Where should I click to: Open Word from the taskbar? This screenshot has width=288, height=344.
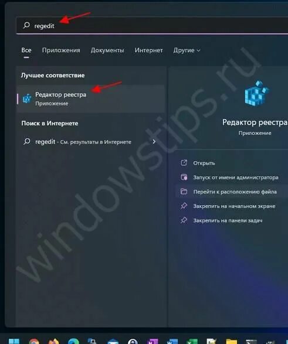(172, 341)
